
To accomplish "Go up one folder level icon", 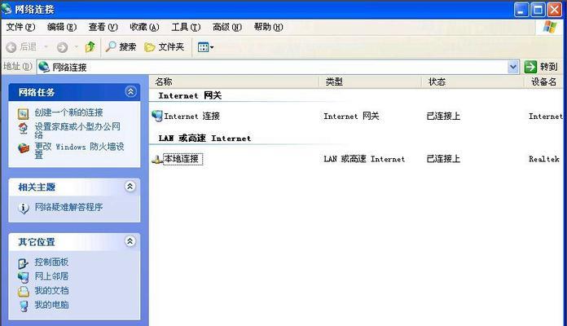I will (90, 46).
